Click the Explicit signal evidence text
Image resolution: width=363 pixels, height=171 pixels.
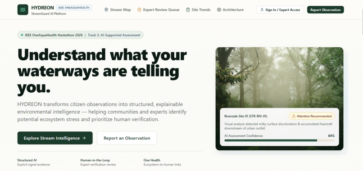click(x=34, y=165)
